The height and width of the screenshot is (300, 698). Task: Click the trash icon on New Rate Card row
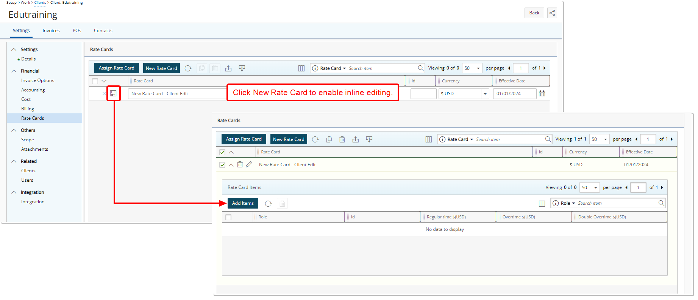point(240,165)
